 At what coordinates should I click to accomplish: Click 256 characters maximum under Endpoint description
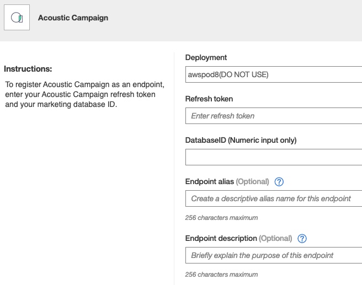pyautogui.click(x=221, y=275)
